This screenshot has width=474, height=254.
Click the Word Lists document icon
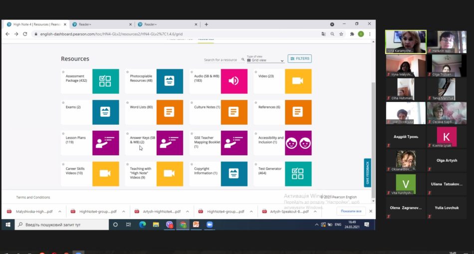pos(170,112)
